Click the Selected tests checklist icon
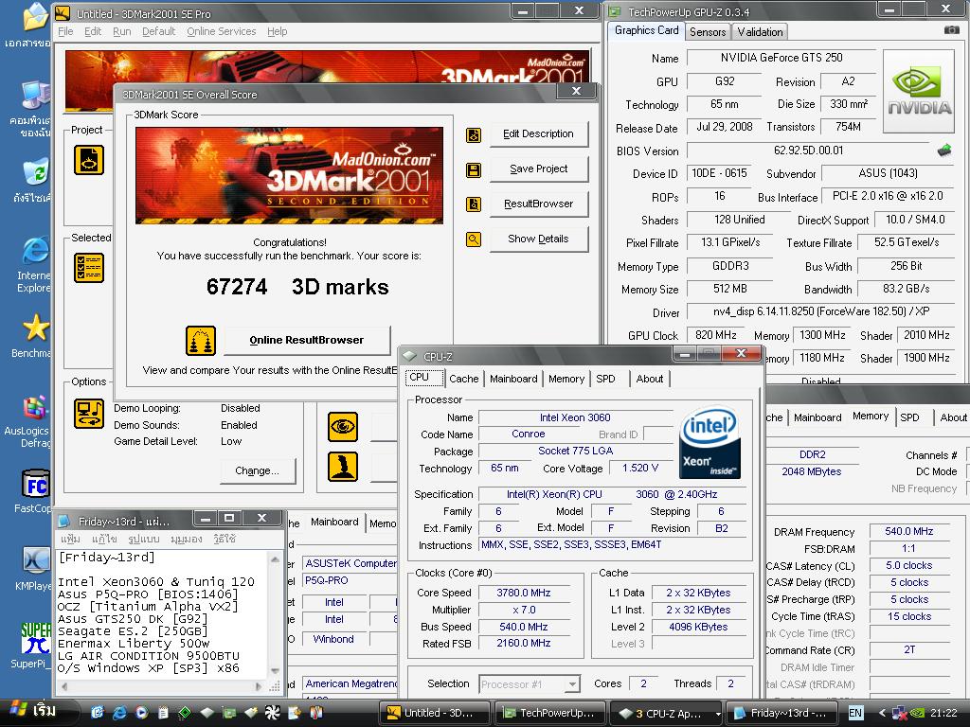The width and height of the screenshot is (970, 727). 89,268
